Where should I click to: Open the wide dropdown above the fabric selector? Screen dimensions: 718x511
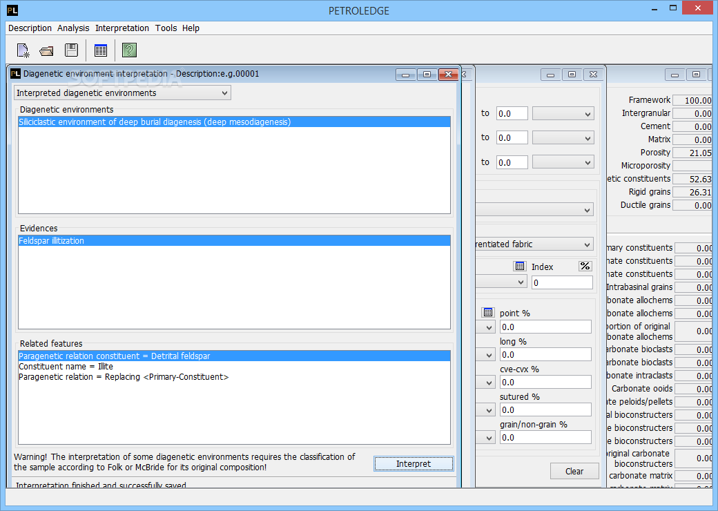[x=534, y=210]
